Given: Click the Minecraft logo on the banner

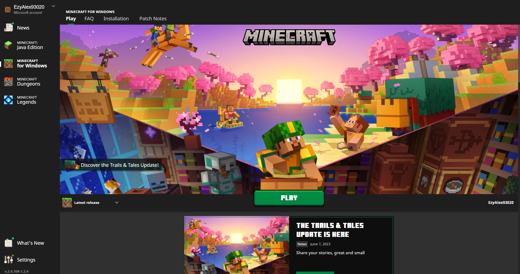Looking at the screenshot, I should coord(289,37).
